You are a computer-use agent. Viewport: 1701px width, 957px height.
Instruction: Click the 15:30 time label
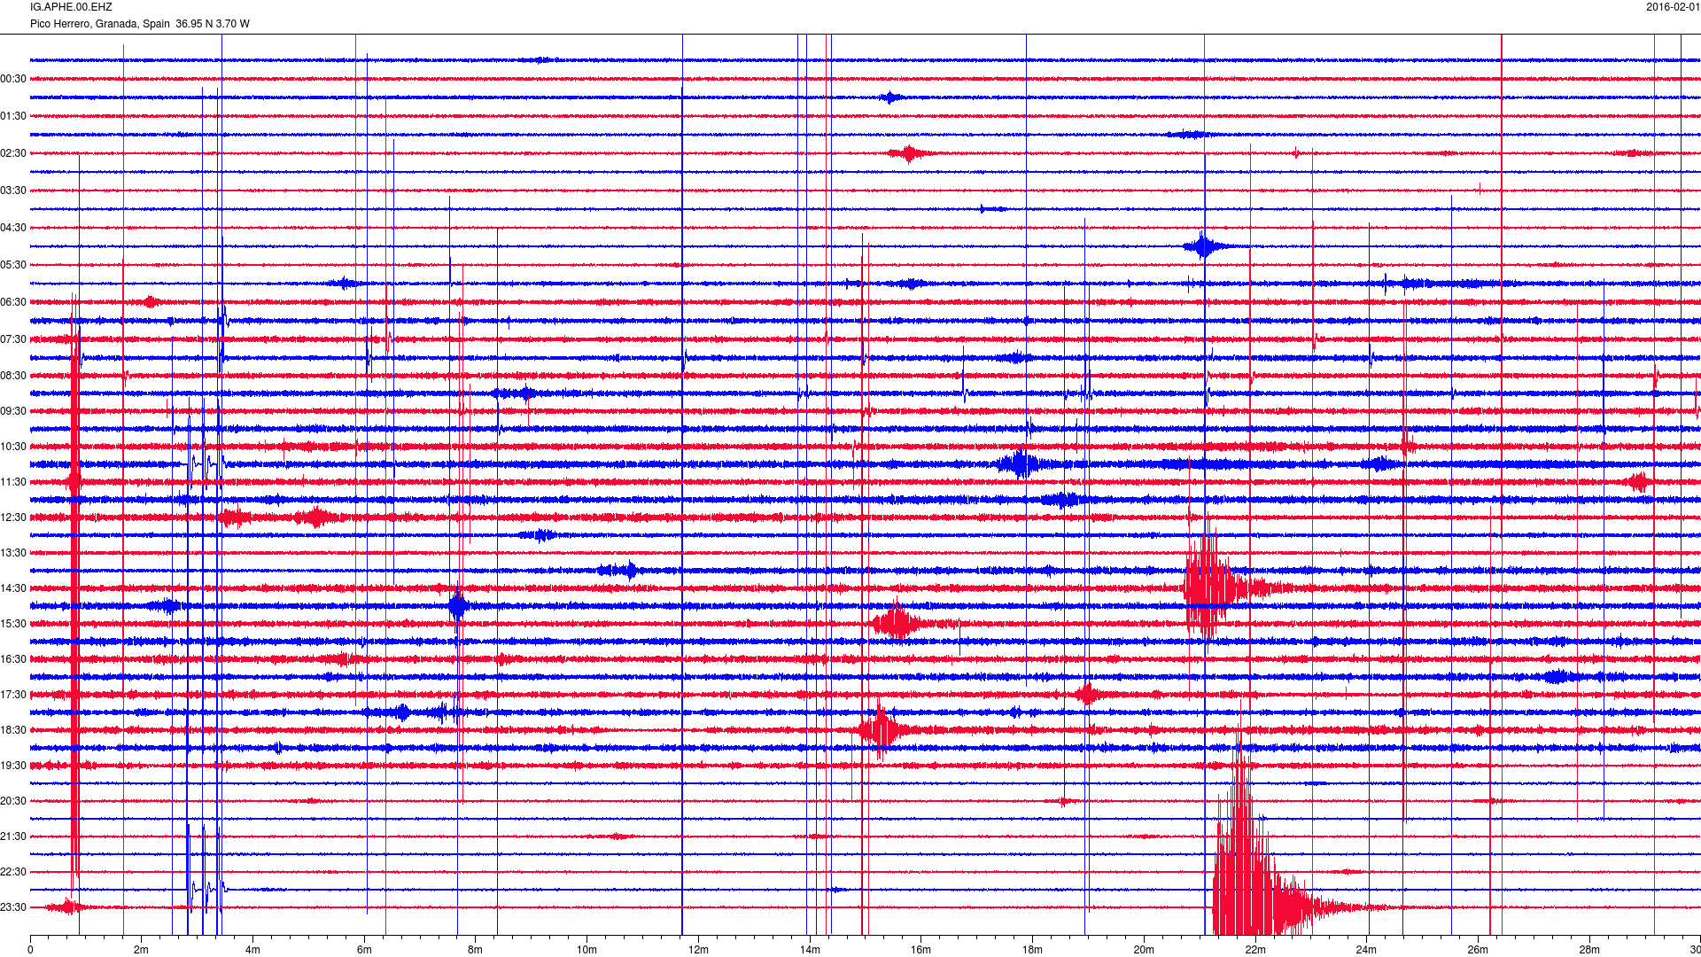pos(13,624)
